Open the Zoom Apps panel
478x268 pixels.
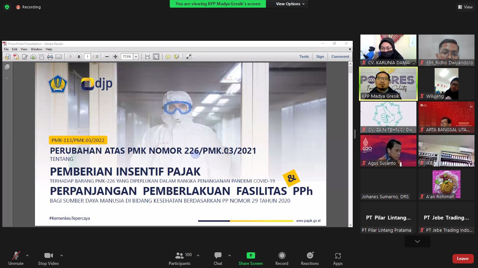tap(338, 259)
